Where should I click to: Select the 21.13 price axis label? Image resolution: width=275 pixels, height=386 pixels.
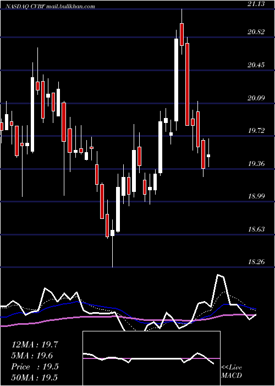256,3
